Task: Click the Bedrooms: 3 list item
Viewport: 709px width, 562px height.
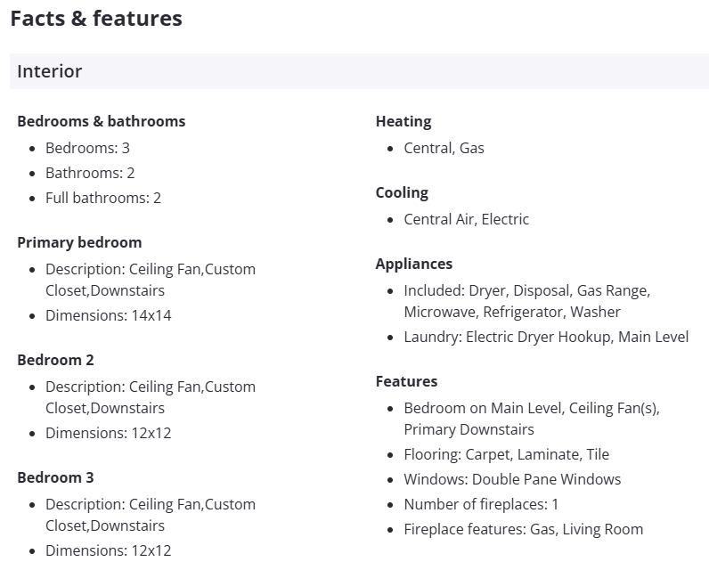Action: (87, 148)
